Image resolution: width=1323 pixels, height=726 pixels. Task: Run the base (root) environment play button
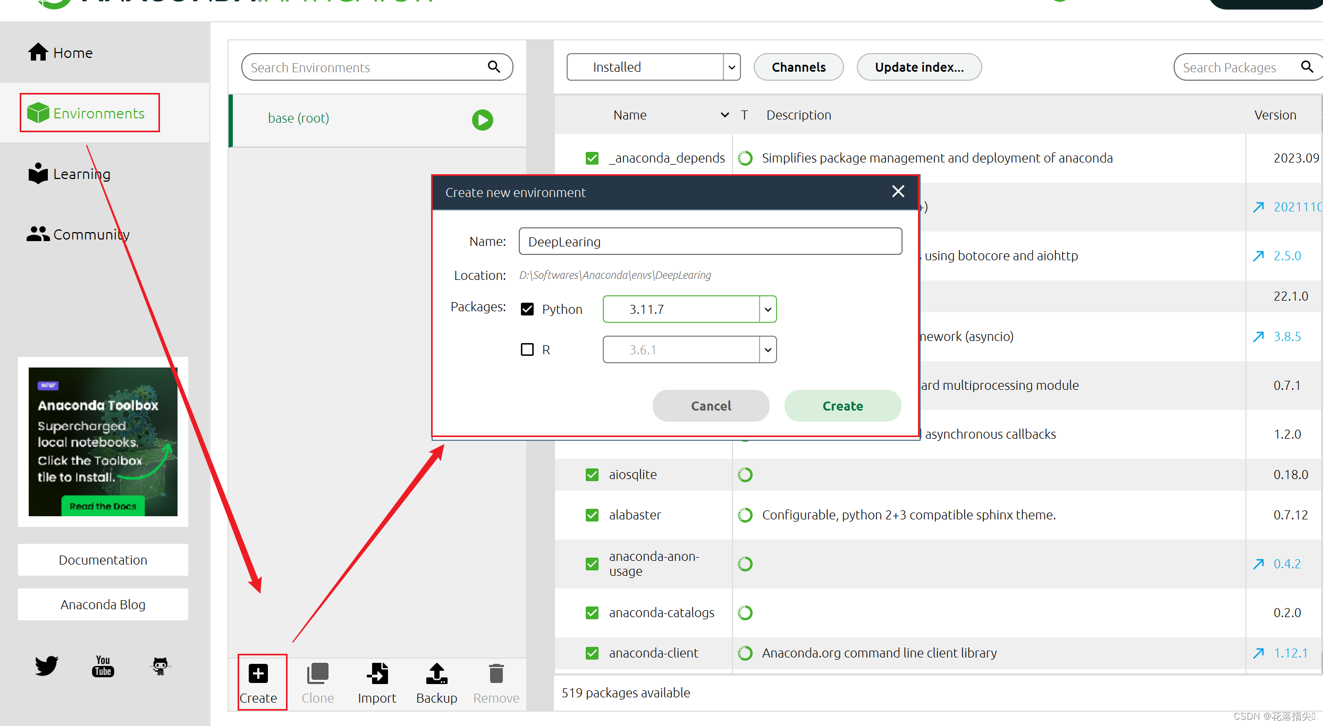click(x=482, y=119)
